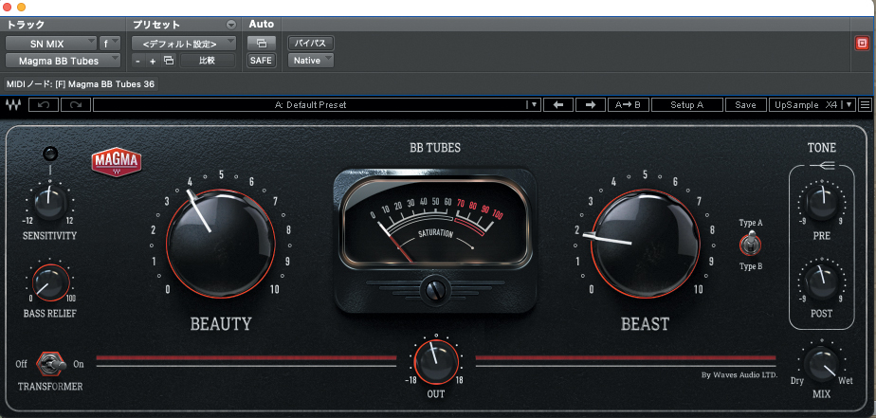Image resolution: width=876 pixels, height=418 pixels.
Task: Click the A→B copy button
Action: [628, 104]
